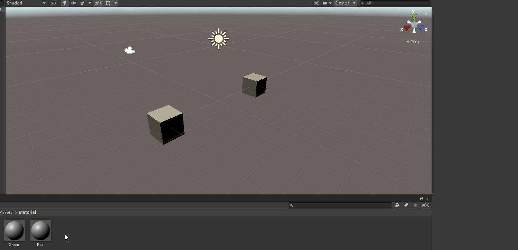Switch the scene view to 2D mode
The image size is (518, 250).
(53, 3)
